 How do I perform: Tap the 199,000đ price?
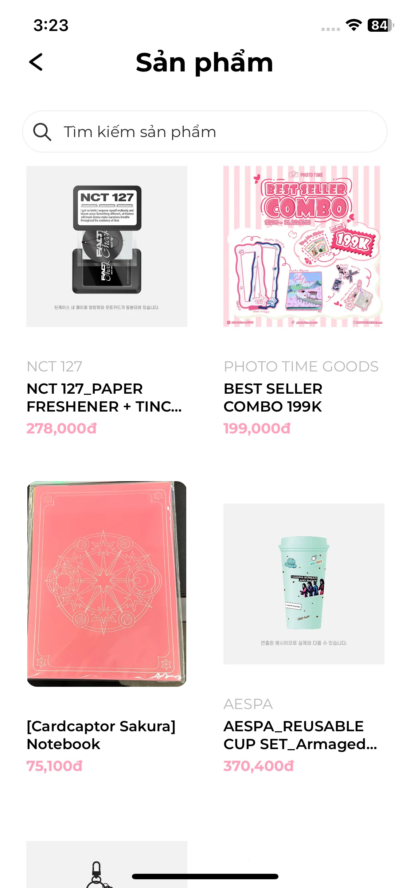257,428
